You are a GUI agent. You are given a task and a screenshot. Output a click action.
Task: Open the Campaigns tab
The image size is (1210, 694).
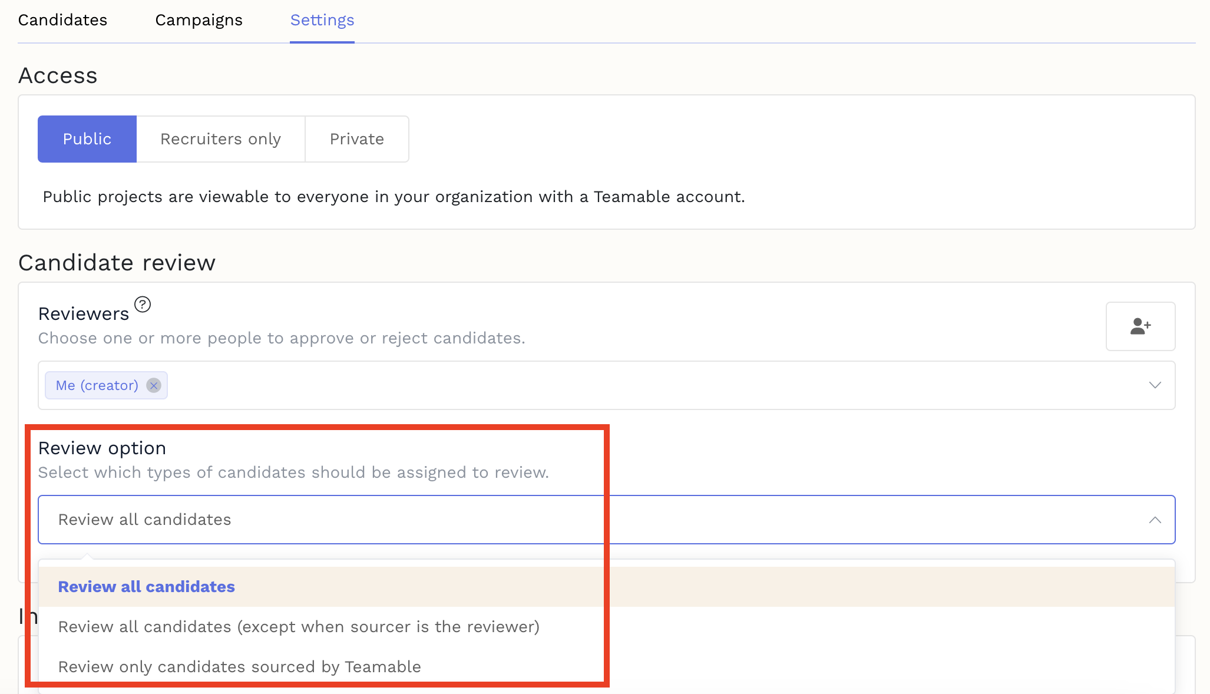click(199, 20)
